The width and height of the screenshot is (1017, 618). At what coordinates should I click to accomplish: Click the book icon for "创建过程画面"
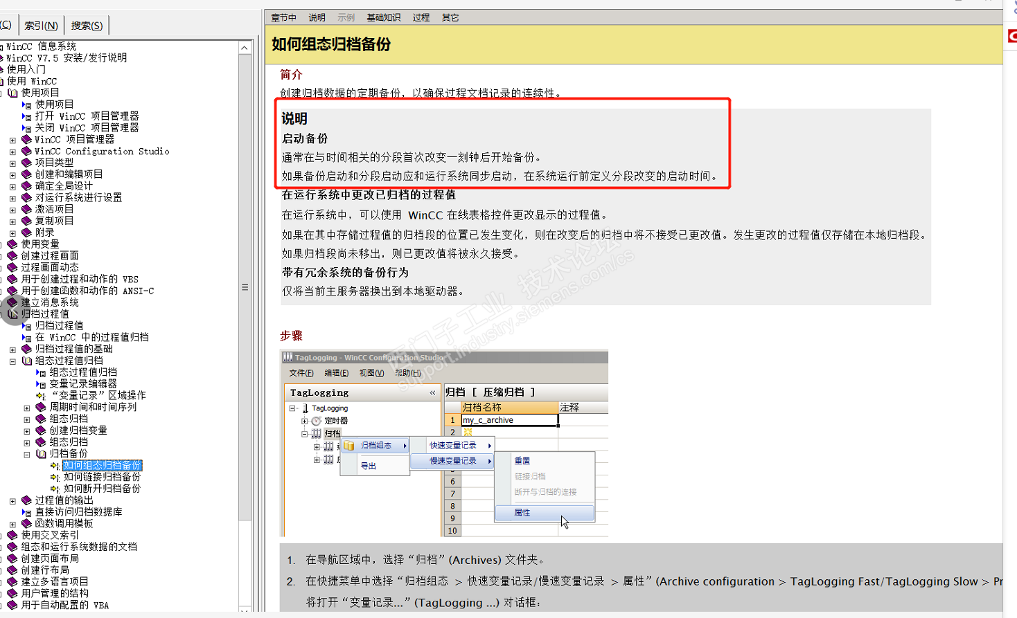coord(12,256)
